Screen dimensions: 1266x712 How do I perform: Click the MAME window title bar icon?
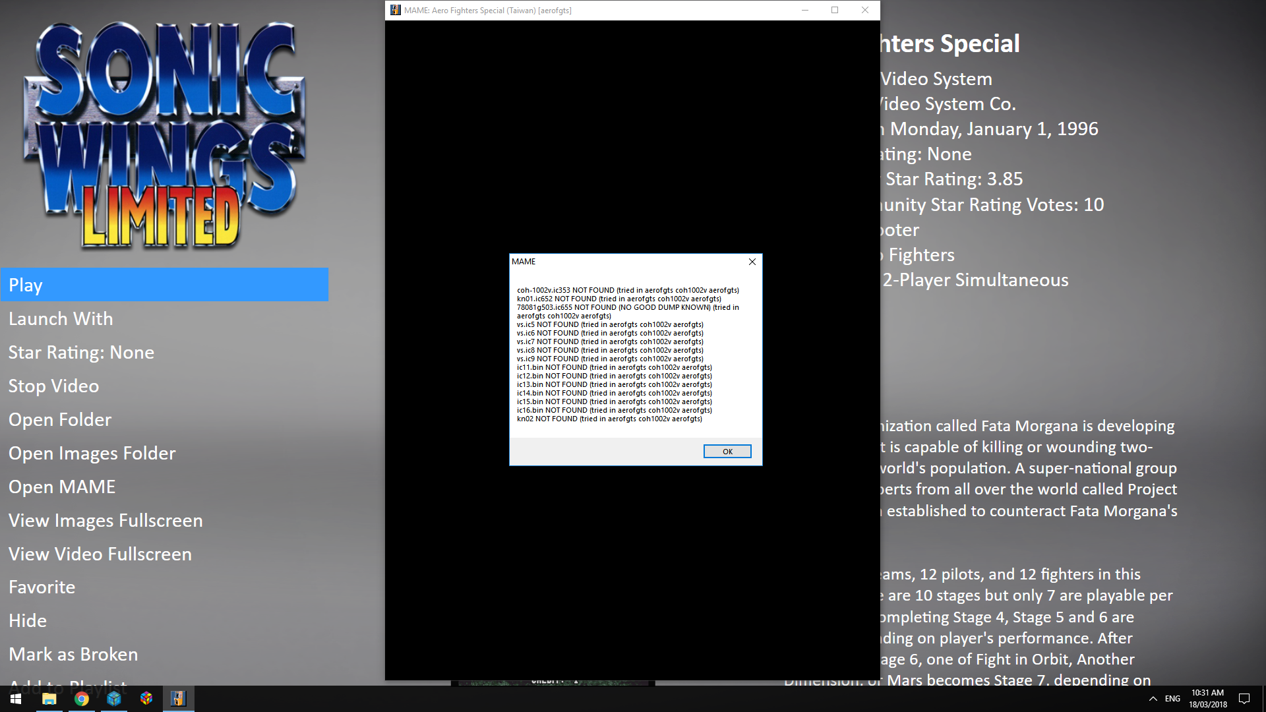tap(395, 10)
